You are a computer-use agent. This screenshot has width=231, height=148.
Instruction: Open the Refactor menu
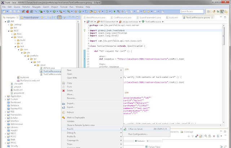click(26, 7)
